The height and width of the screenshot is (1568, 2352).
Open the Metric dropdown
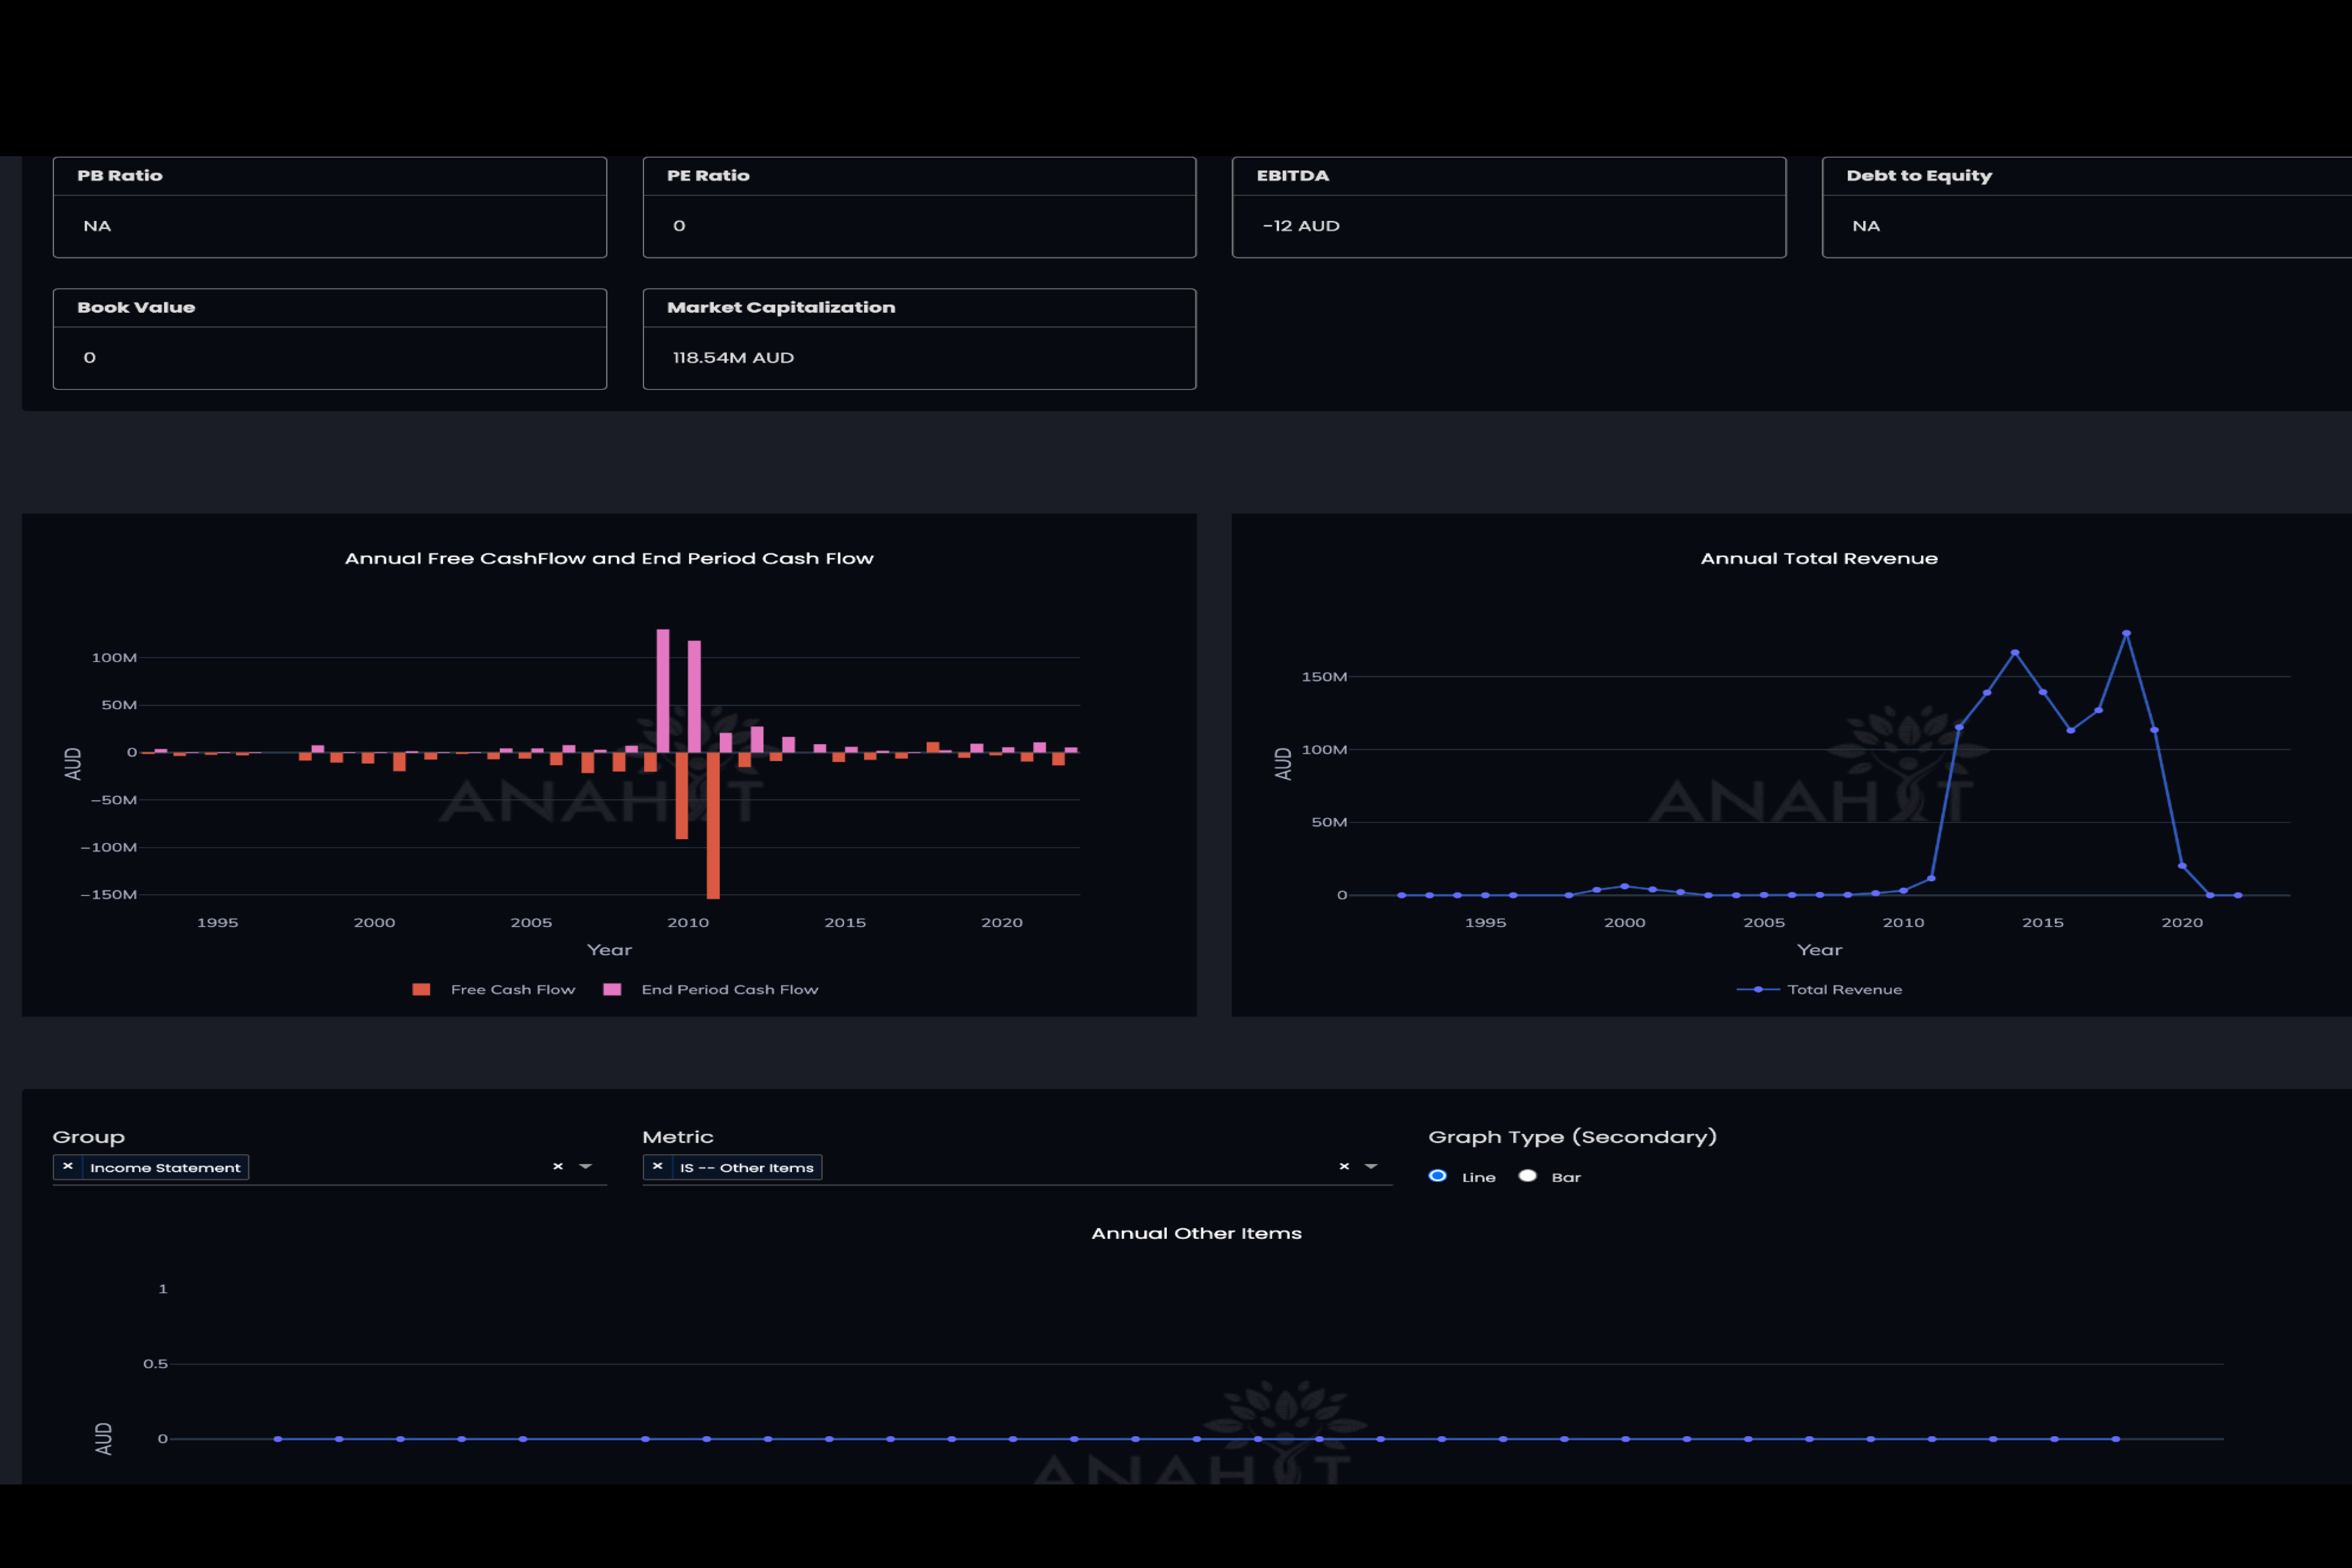[1370, 1166]
